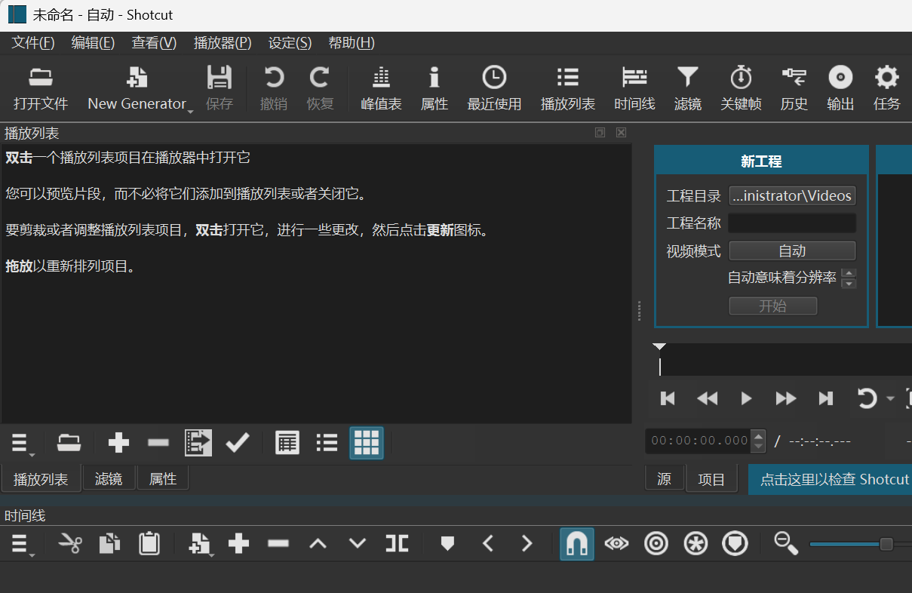
Task: Click the 开始 button to start the project
Action: click(772, 306)
